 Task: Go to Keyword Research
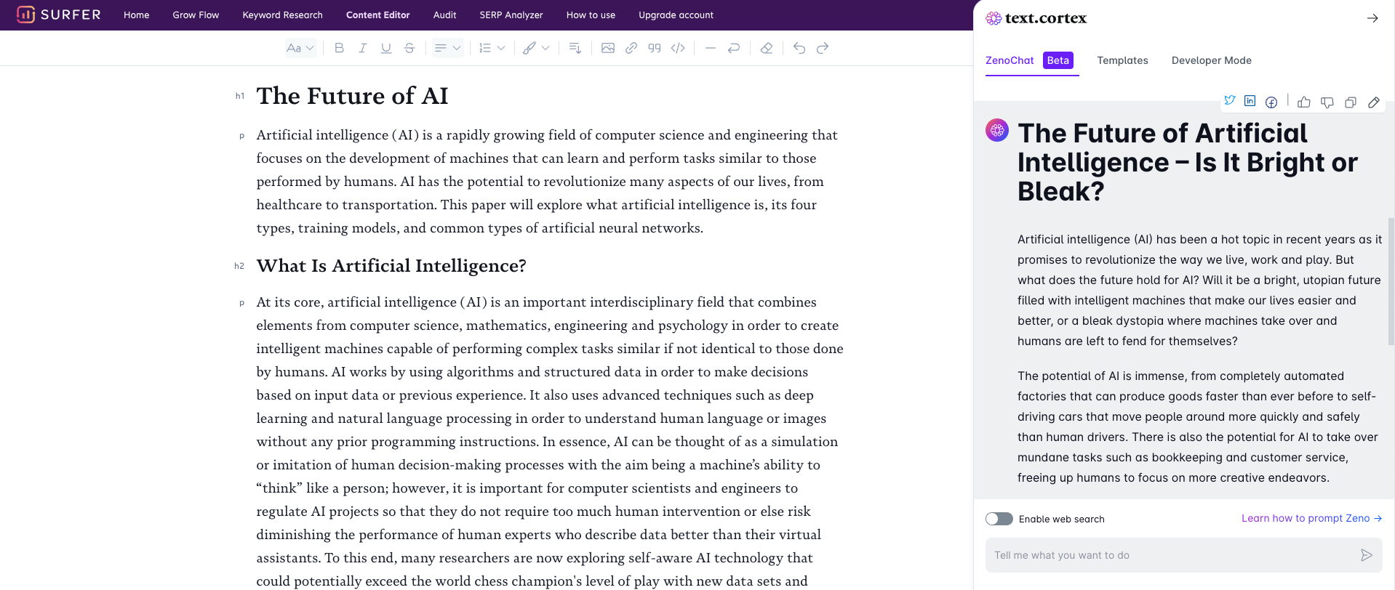283,15
